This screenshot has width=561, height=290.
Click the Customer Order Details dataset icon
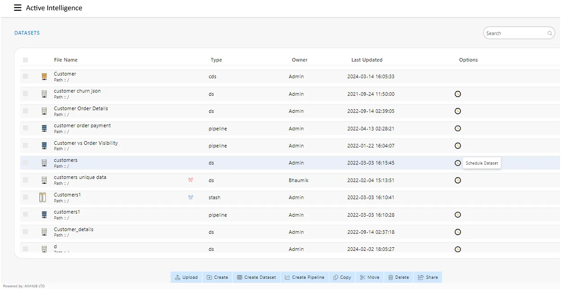[x=44, y=111]
